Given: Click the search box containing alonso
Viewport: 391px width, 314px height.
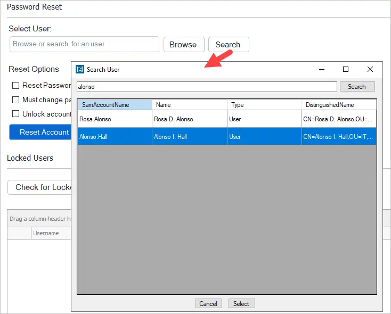Looking at the screenshot, I should (x=207, y=87).
